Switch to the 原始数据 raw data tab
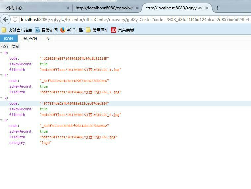This screenshot has width=251, height=189. pyautogui.click(x=30, y=39)
